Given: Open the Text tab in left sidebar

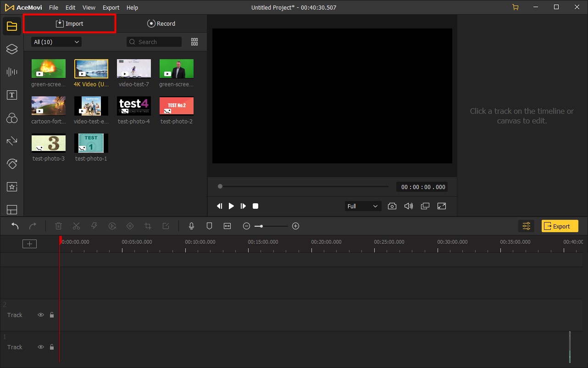Looking at the screenshot, I should click(12, 95).
